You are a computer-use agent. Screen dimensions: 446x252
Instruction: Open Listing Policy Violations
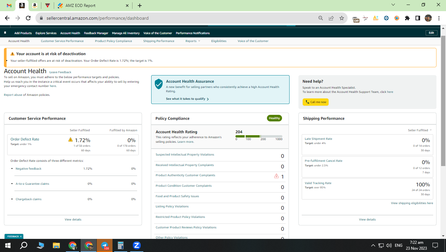tap(172, 206)
